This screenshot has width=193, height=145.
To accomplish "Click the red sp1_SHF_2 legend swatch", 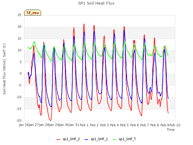I will (58, 140).
